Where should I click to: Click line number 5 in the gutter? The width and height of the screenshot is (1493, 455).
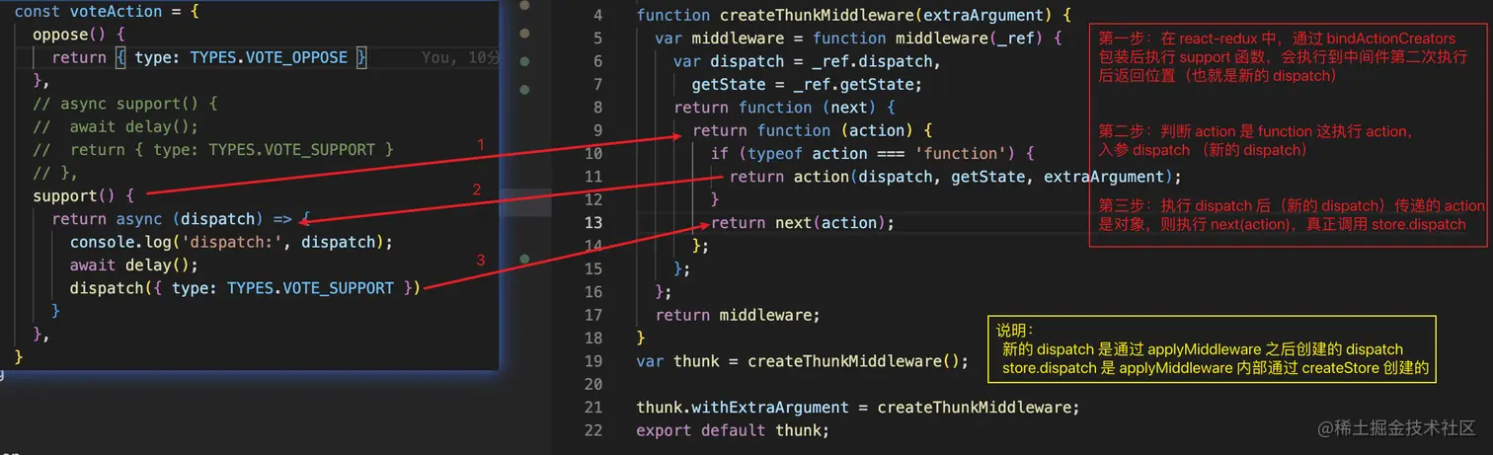[x=596, y=38]
